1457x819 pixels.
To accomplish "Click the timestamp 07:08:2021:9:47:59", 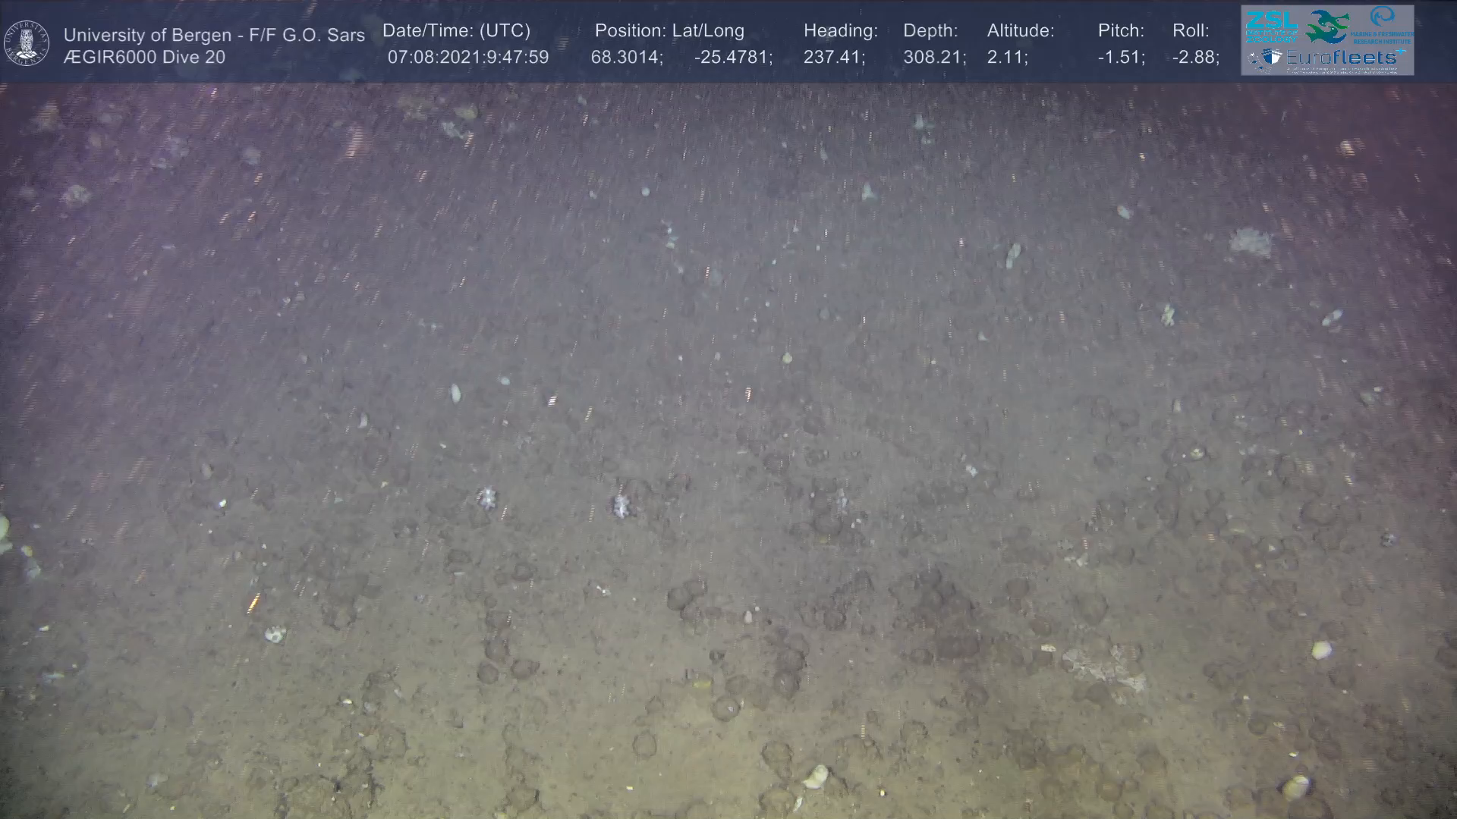I will 467,57.
